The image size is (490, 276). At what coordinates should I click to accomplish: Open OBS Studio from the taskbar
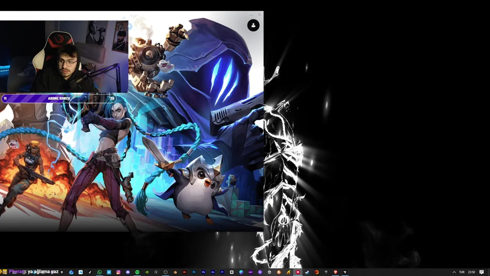click(x=165, y=272)
